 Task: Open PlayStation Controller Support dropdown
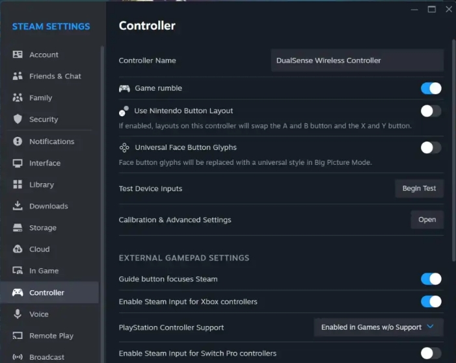[379, 327]
